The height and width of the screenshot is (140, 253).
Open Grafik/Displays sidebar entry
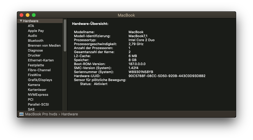[x=40, y=80]
